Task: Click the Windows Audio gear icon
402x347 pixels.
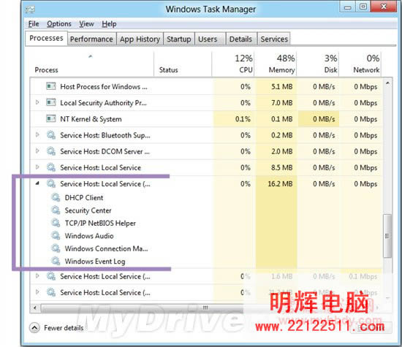Action: pyautogui.click(x=56, y=235)
